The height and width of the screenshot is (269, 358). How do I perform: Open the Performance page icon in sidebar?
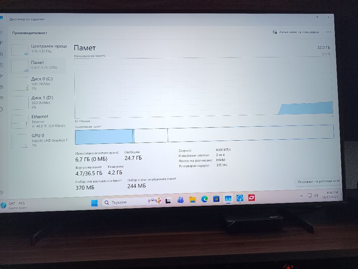point(1,54)
